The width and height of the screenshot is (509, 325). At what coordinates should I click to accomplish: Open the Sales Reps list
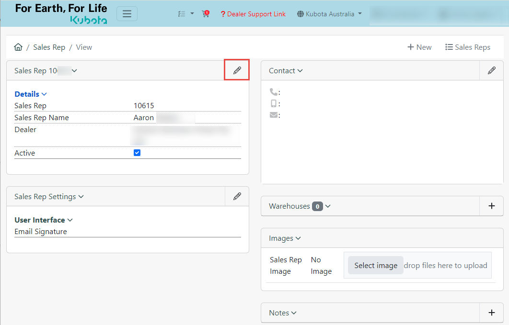pyautogui.click(x=467, y=47)
